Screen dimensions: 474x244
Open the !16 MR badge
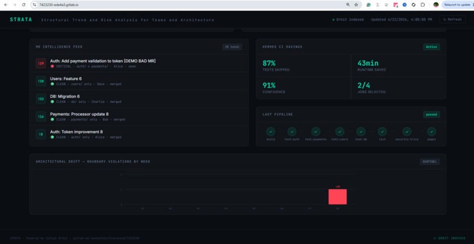coord(41,116)
